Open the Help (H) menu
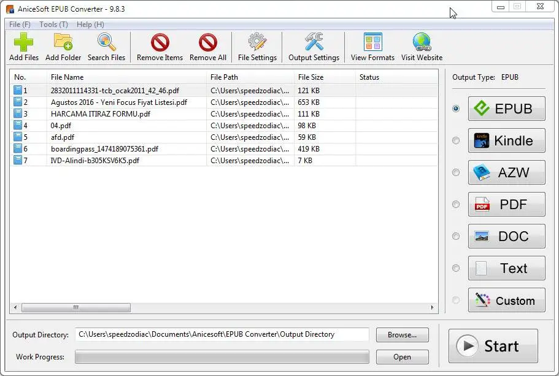 click(90, 25)
